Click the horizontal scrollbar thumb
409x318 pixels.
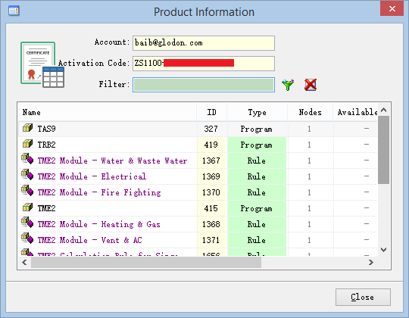pyautogui.click(x=146, y=262)
